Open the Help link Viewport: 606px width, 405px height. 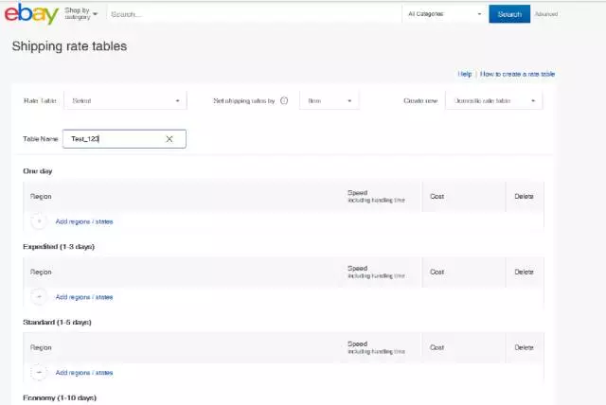tap(465, 74)
